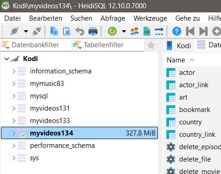Select mysql database in the tree

click(x=39, y=96)
